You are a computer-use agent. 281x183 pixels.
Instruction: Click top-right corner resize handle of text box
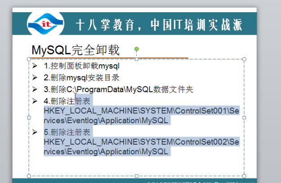point(244,59)
